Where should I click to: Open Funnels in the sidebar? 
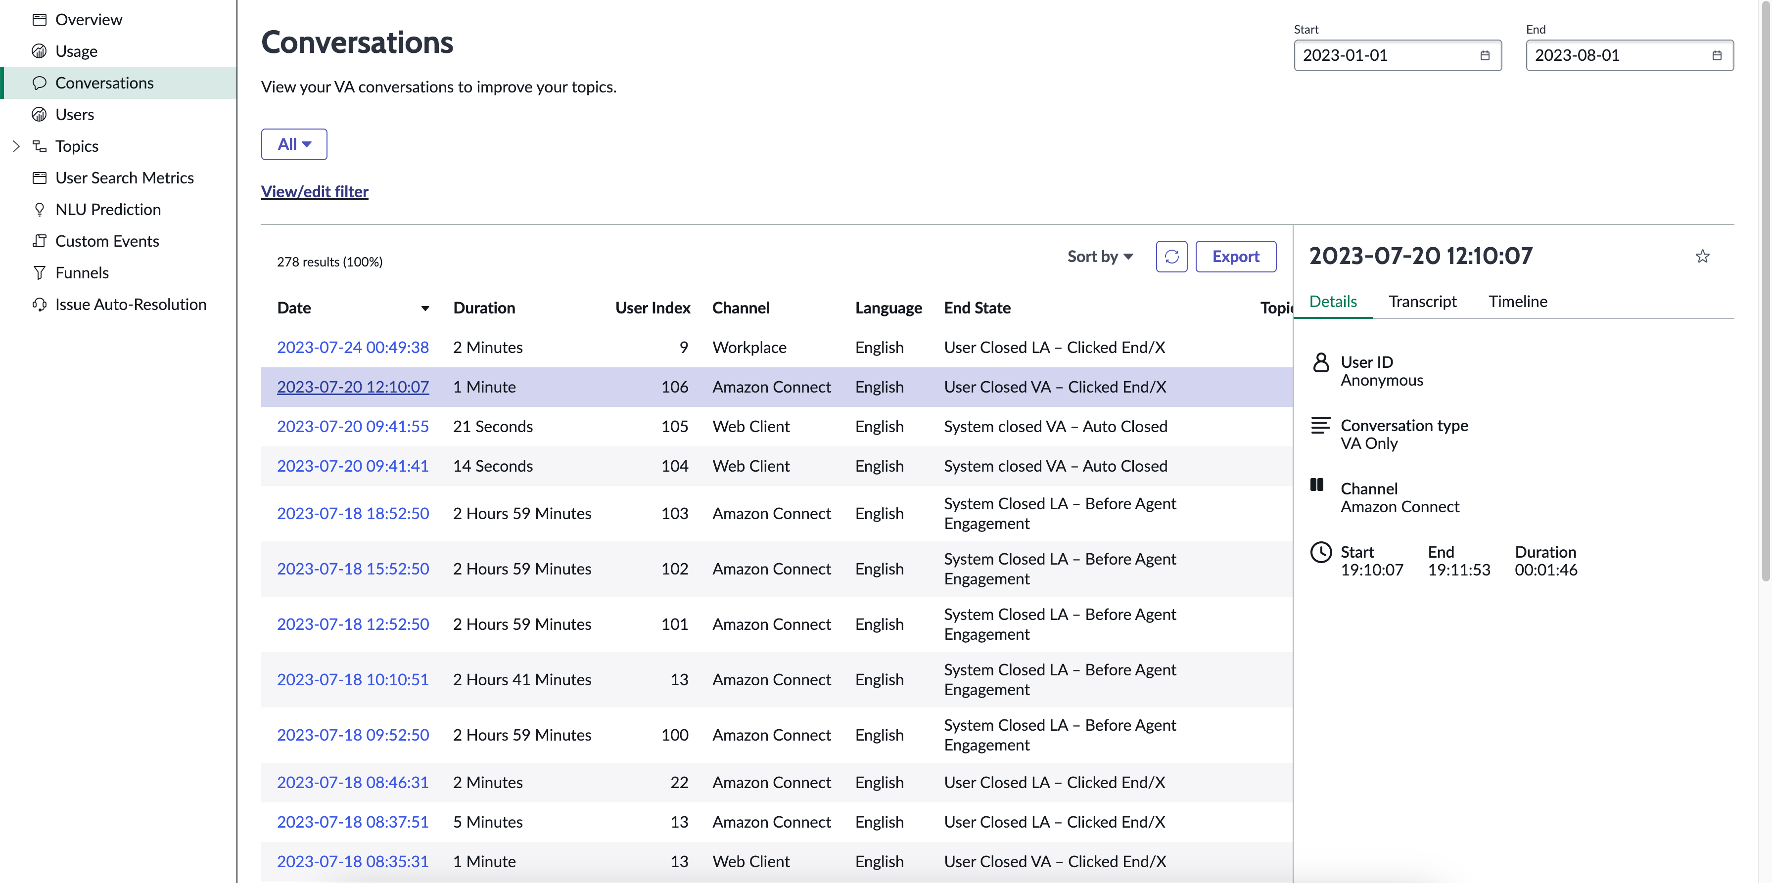click(118, 273)
